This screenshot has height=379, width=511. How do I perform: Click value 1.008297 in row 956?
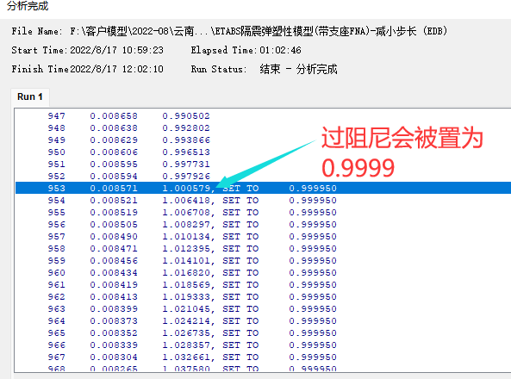point(186,225)
